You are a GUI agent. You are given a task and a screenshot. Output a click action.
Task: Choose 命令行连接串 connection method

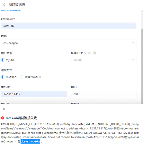click(x=22, y=77)
